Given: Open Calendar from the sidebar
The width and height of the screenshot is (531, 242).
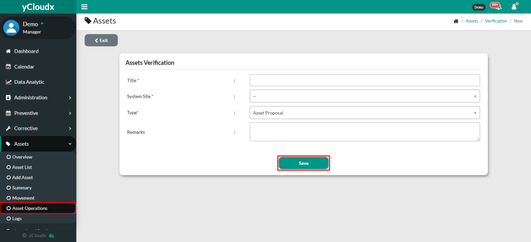Looking at the screenshot, I should click(24, 67).
